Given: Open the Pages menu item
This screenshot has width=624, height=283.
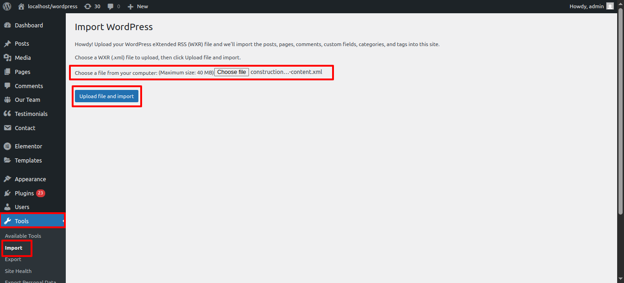Looking at the screenshot, I should click(22, 72).
